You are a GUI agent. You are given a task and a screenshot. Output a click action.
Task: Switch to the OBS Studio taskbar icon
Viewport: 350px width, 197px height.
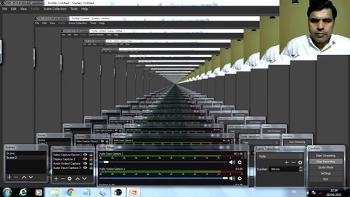(x=118, y=192)
